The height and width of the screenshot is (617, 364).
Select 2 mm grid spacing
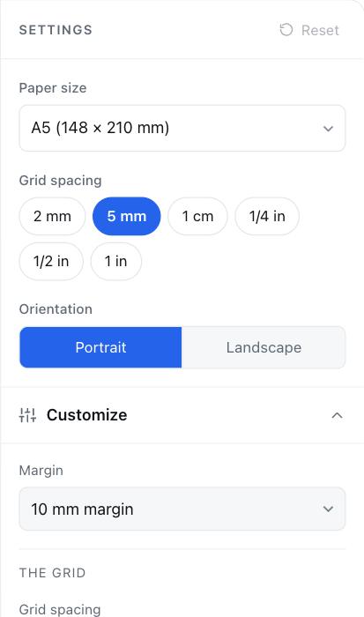(52, 216)
